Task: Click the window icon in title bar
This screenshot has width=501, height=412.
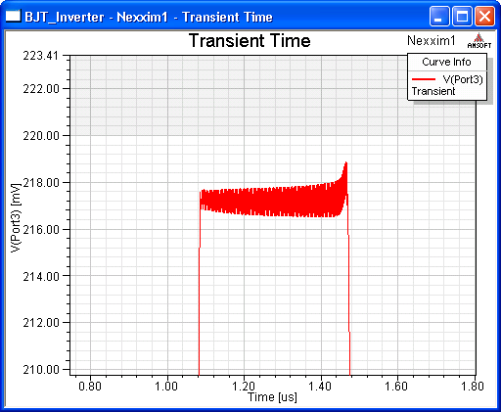Action: point(14,16)
